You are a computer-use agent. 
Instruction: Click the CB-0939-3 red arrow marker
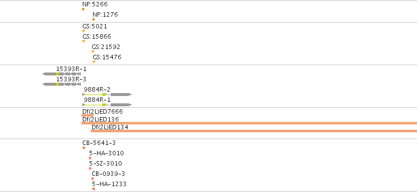(x=93, y=179)
